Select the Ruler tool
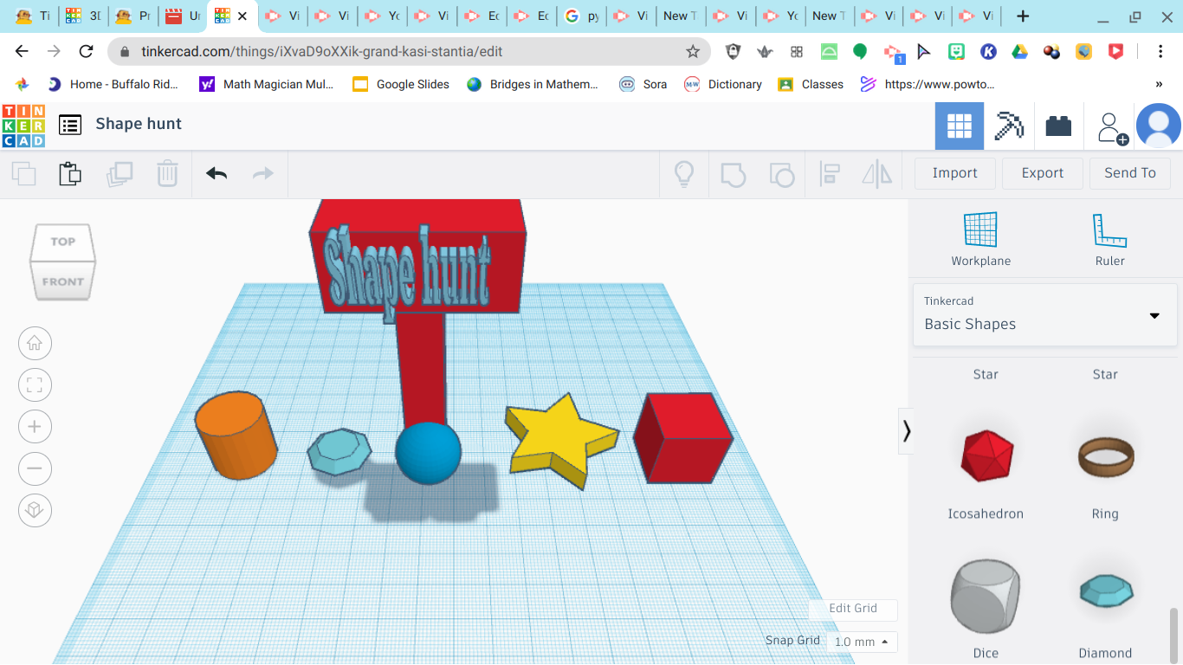The width and height of the screenshot is (1183, 665). click(1109, 240)
